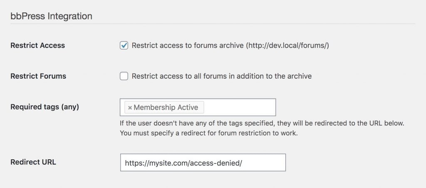Screen dimensions: 426x188
Task: Click help text about tags being redirected
Action: pyautogui.click(x=262, y=123)
